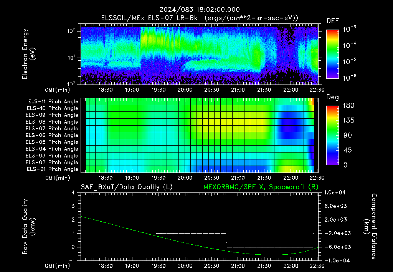393x272 pixels.
Task: Select the ELS-05 Pitch Angle row label
Action: [x=52, y=142]
